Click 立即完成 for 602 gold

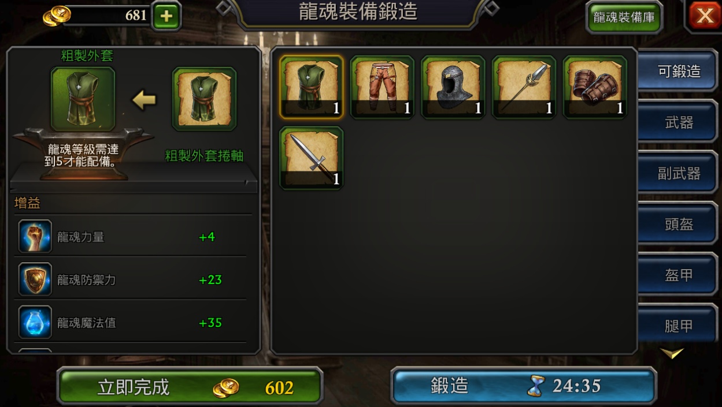pos(190,387)
